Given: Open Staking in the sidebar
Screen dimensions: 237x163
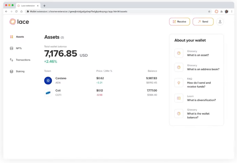Looking at the screenshot, I should point(20,71).
